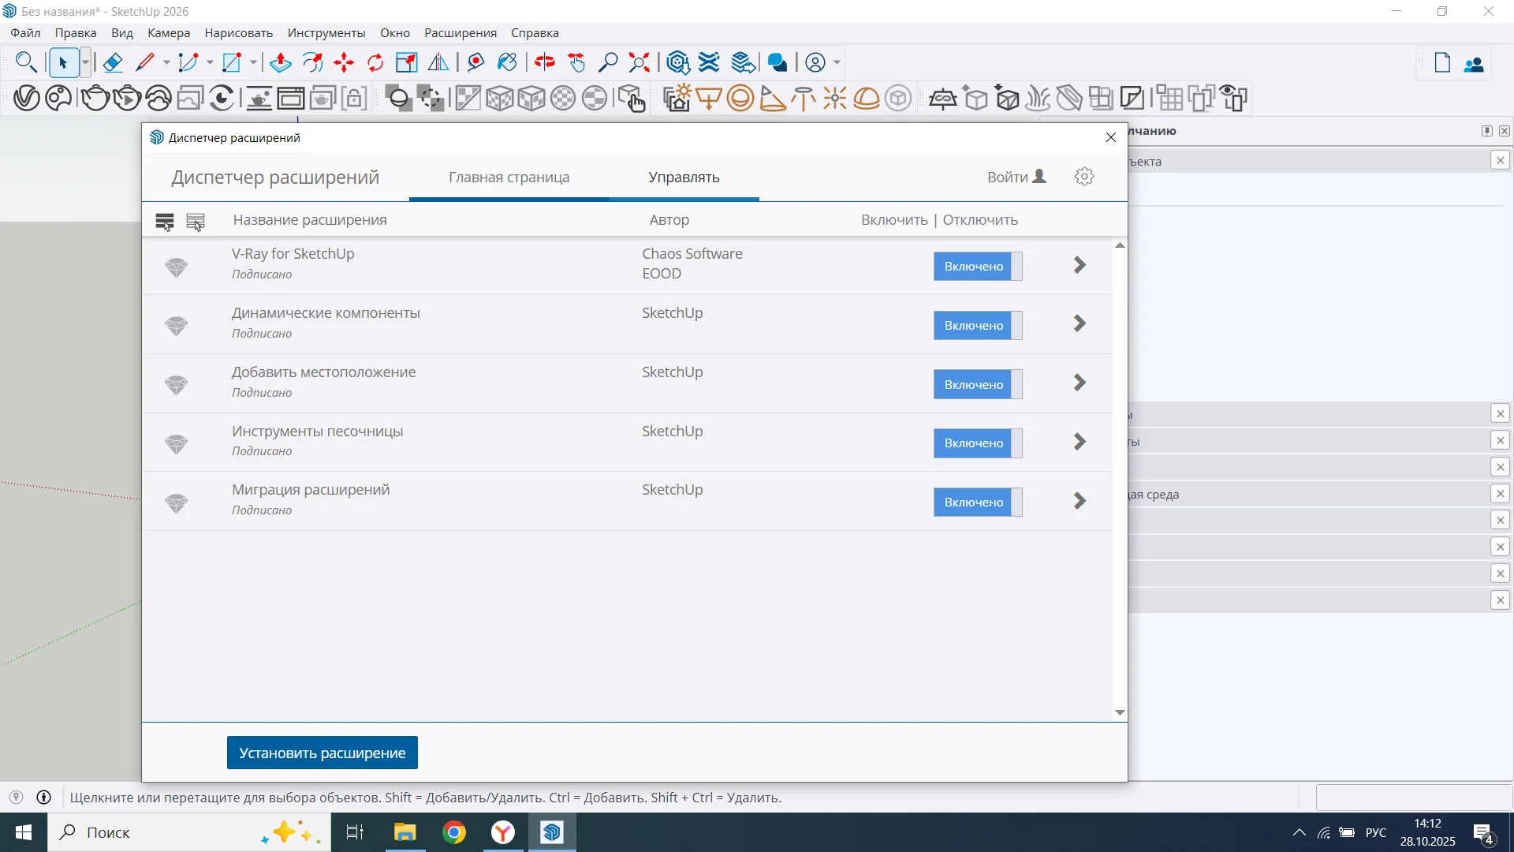The width and height of the screenshot is (1514, 852).
Task: Open File Explorer from the taskbar
Action: click(x=405, y=832)
